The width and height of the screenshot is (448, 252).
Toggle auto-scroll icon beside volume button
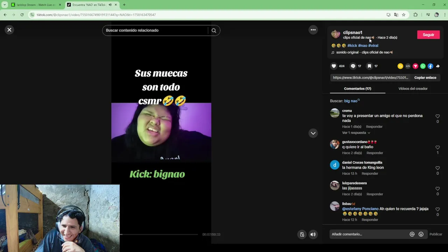(302, 234)
